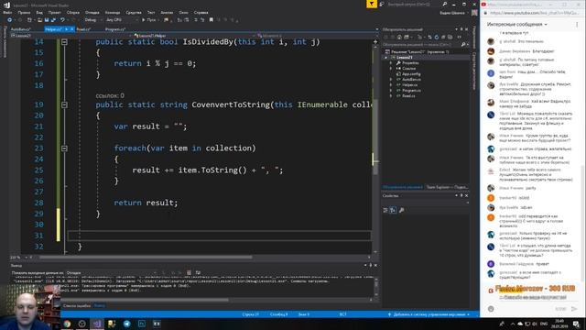Click the Categorized icon in Properties panel
Viewport: 586px width, 330px height.
pos(385,210)
